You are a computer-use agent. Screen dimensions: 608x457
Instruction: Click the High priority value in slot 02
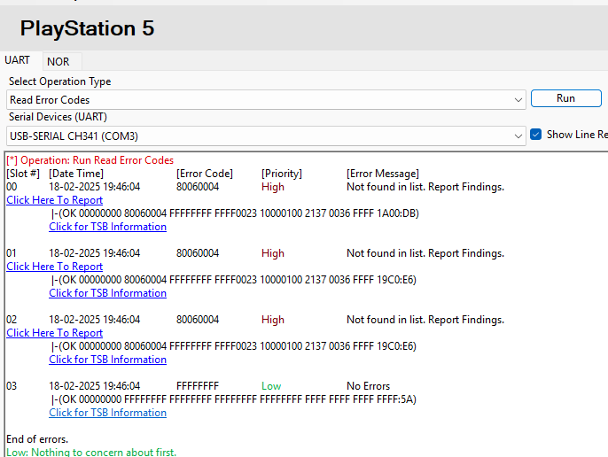(x=273, y=320)
